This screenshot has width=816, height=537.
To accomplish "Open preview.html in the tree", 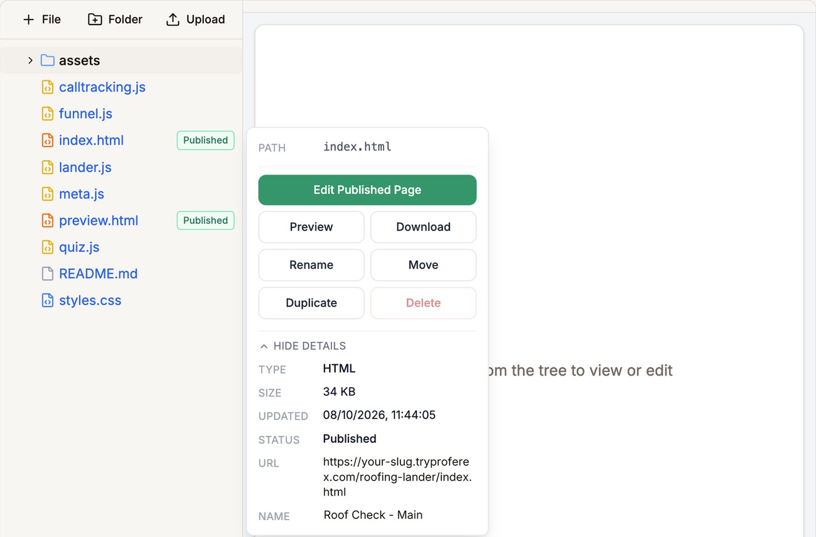I will pos(99,220).
